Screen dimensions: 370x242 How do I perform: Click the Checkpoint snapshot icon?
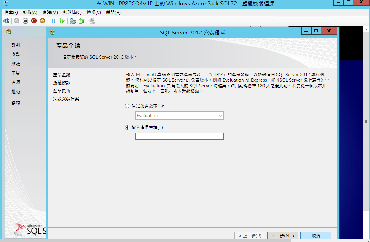click(73, 21)
